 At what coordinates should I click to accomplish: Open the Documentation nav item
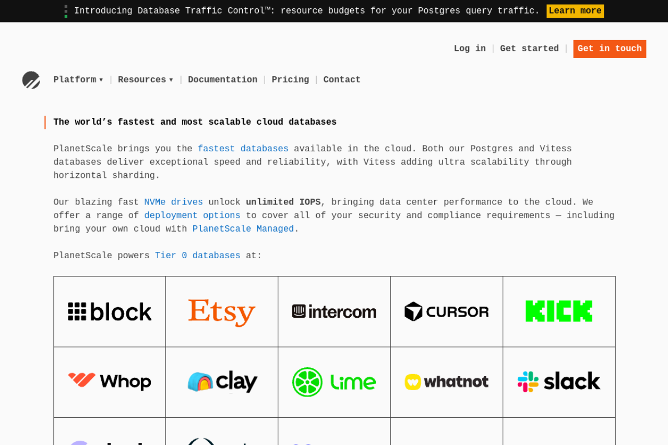point(222,80)
